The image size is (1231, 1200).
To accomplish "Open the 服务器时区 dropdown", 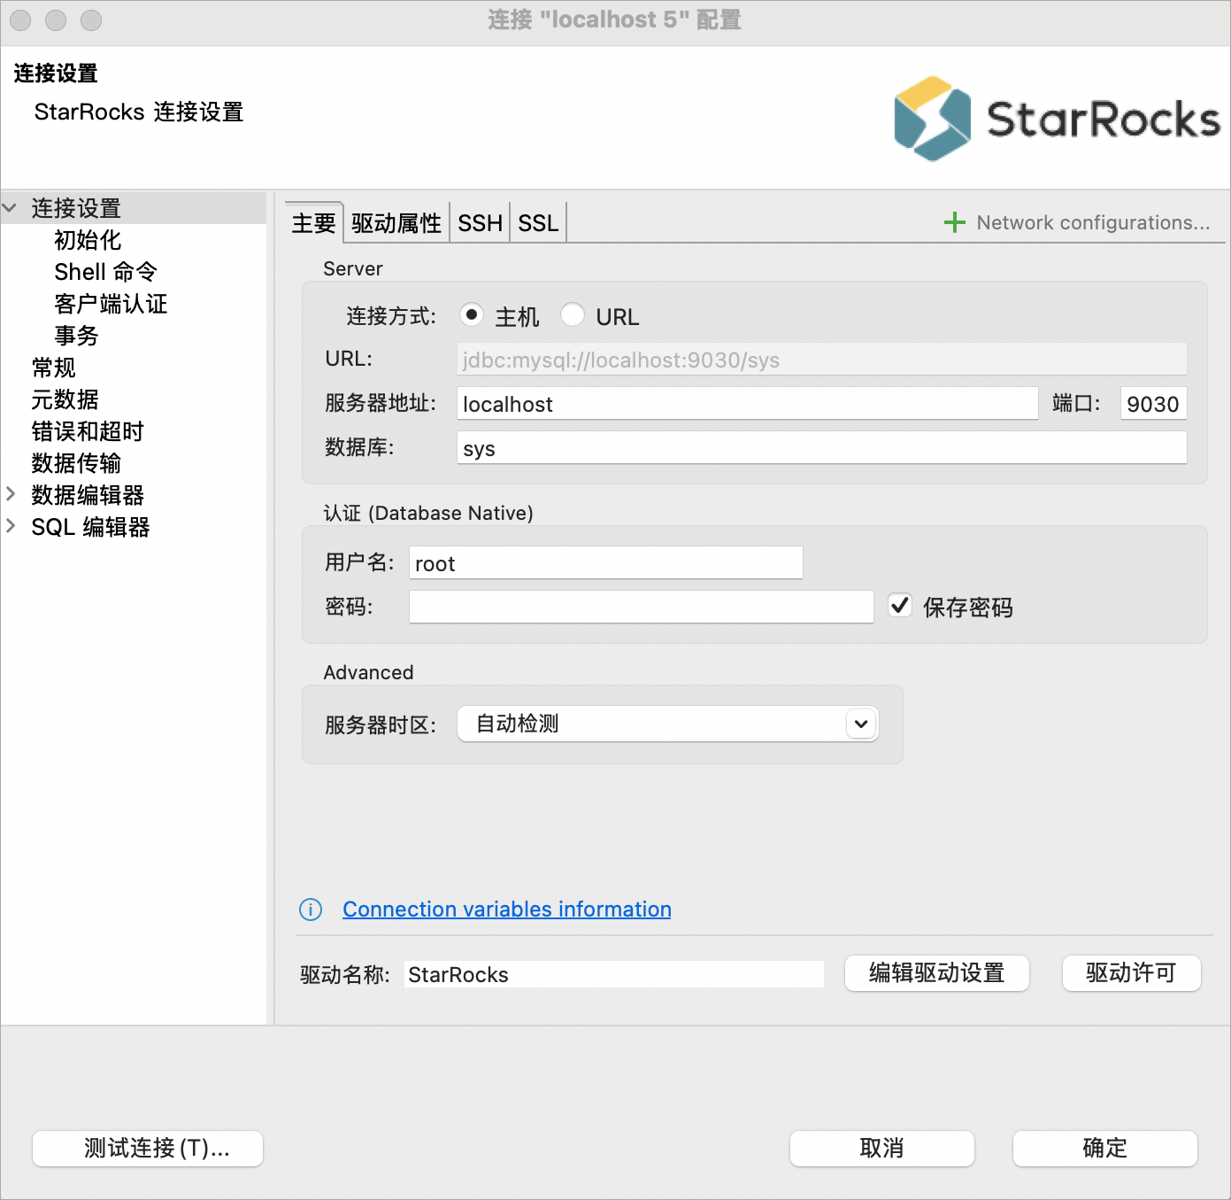I will 668,724.
